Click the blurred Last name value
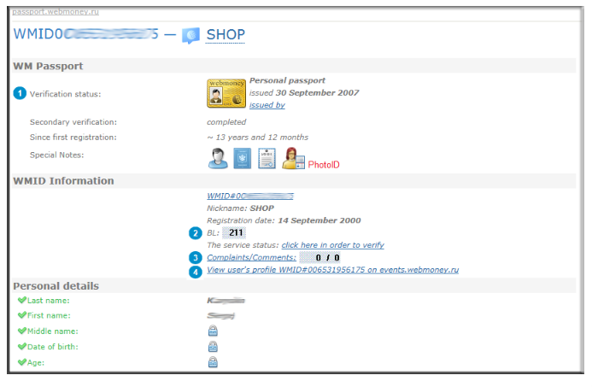Screen dimensions: 592x387 226,301
